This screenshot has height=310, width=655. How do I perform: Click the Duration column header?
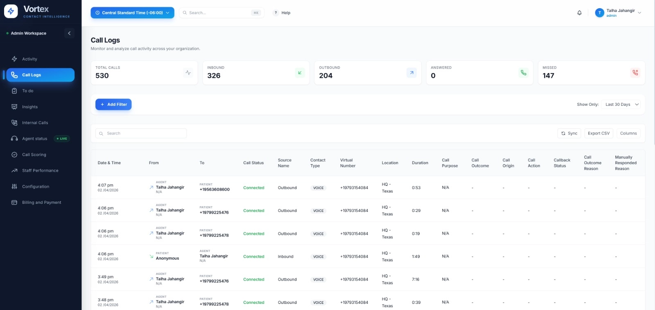[420, 163]
